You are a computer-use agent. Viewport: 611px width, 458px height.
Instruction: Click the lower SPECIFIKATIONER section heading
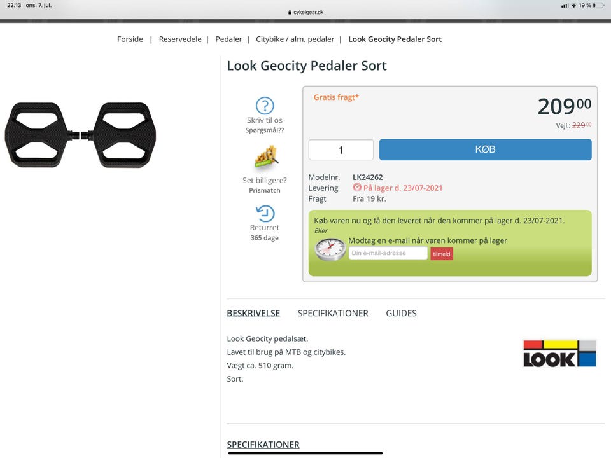[263, 445]
